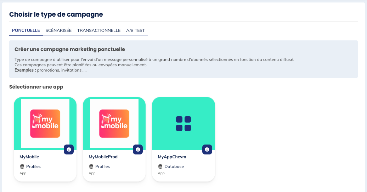This screenshot has width=367, height=192.
Task: Click Database label under MyAppChevm
Action: (174, 166)
